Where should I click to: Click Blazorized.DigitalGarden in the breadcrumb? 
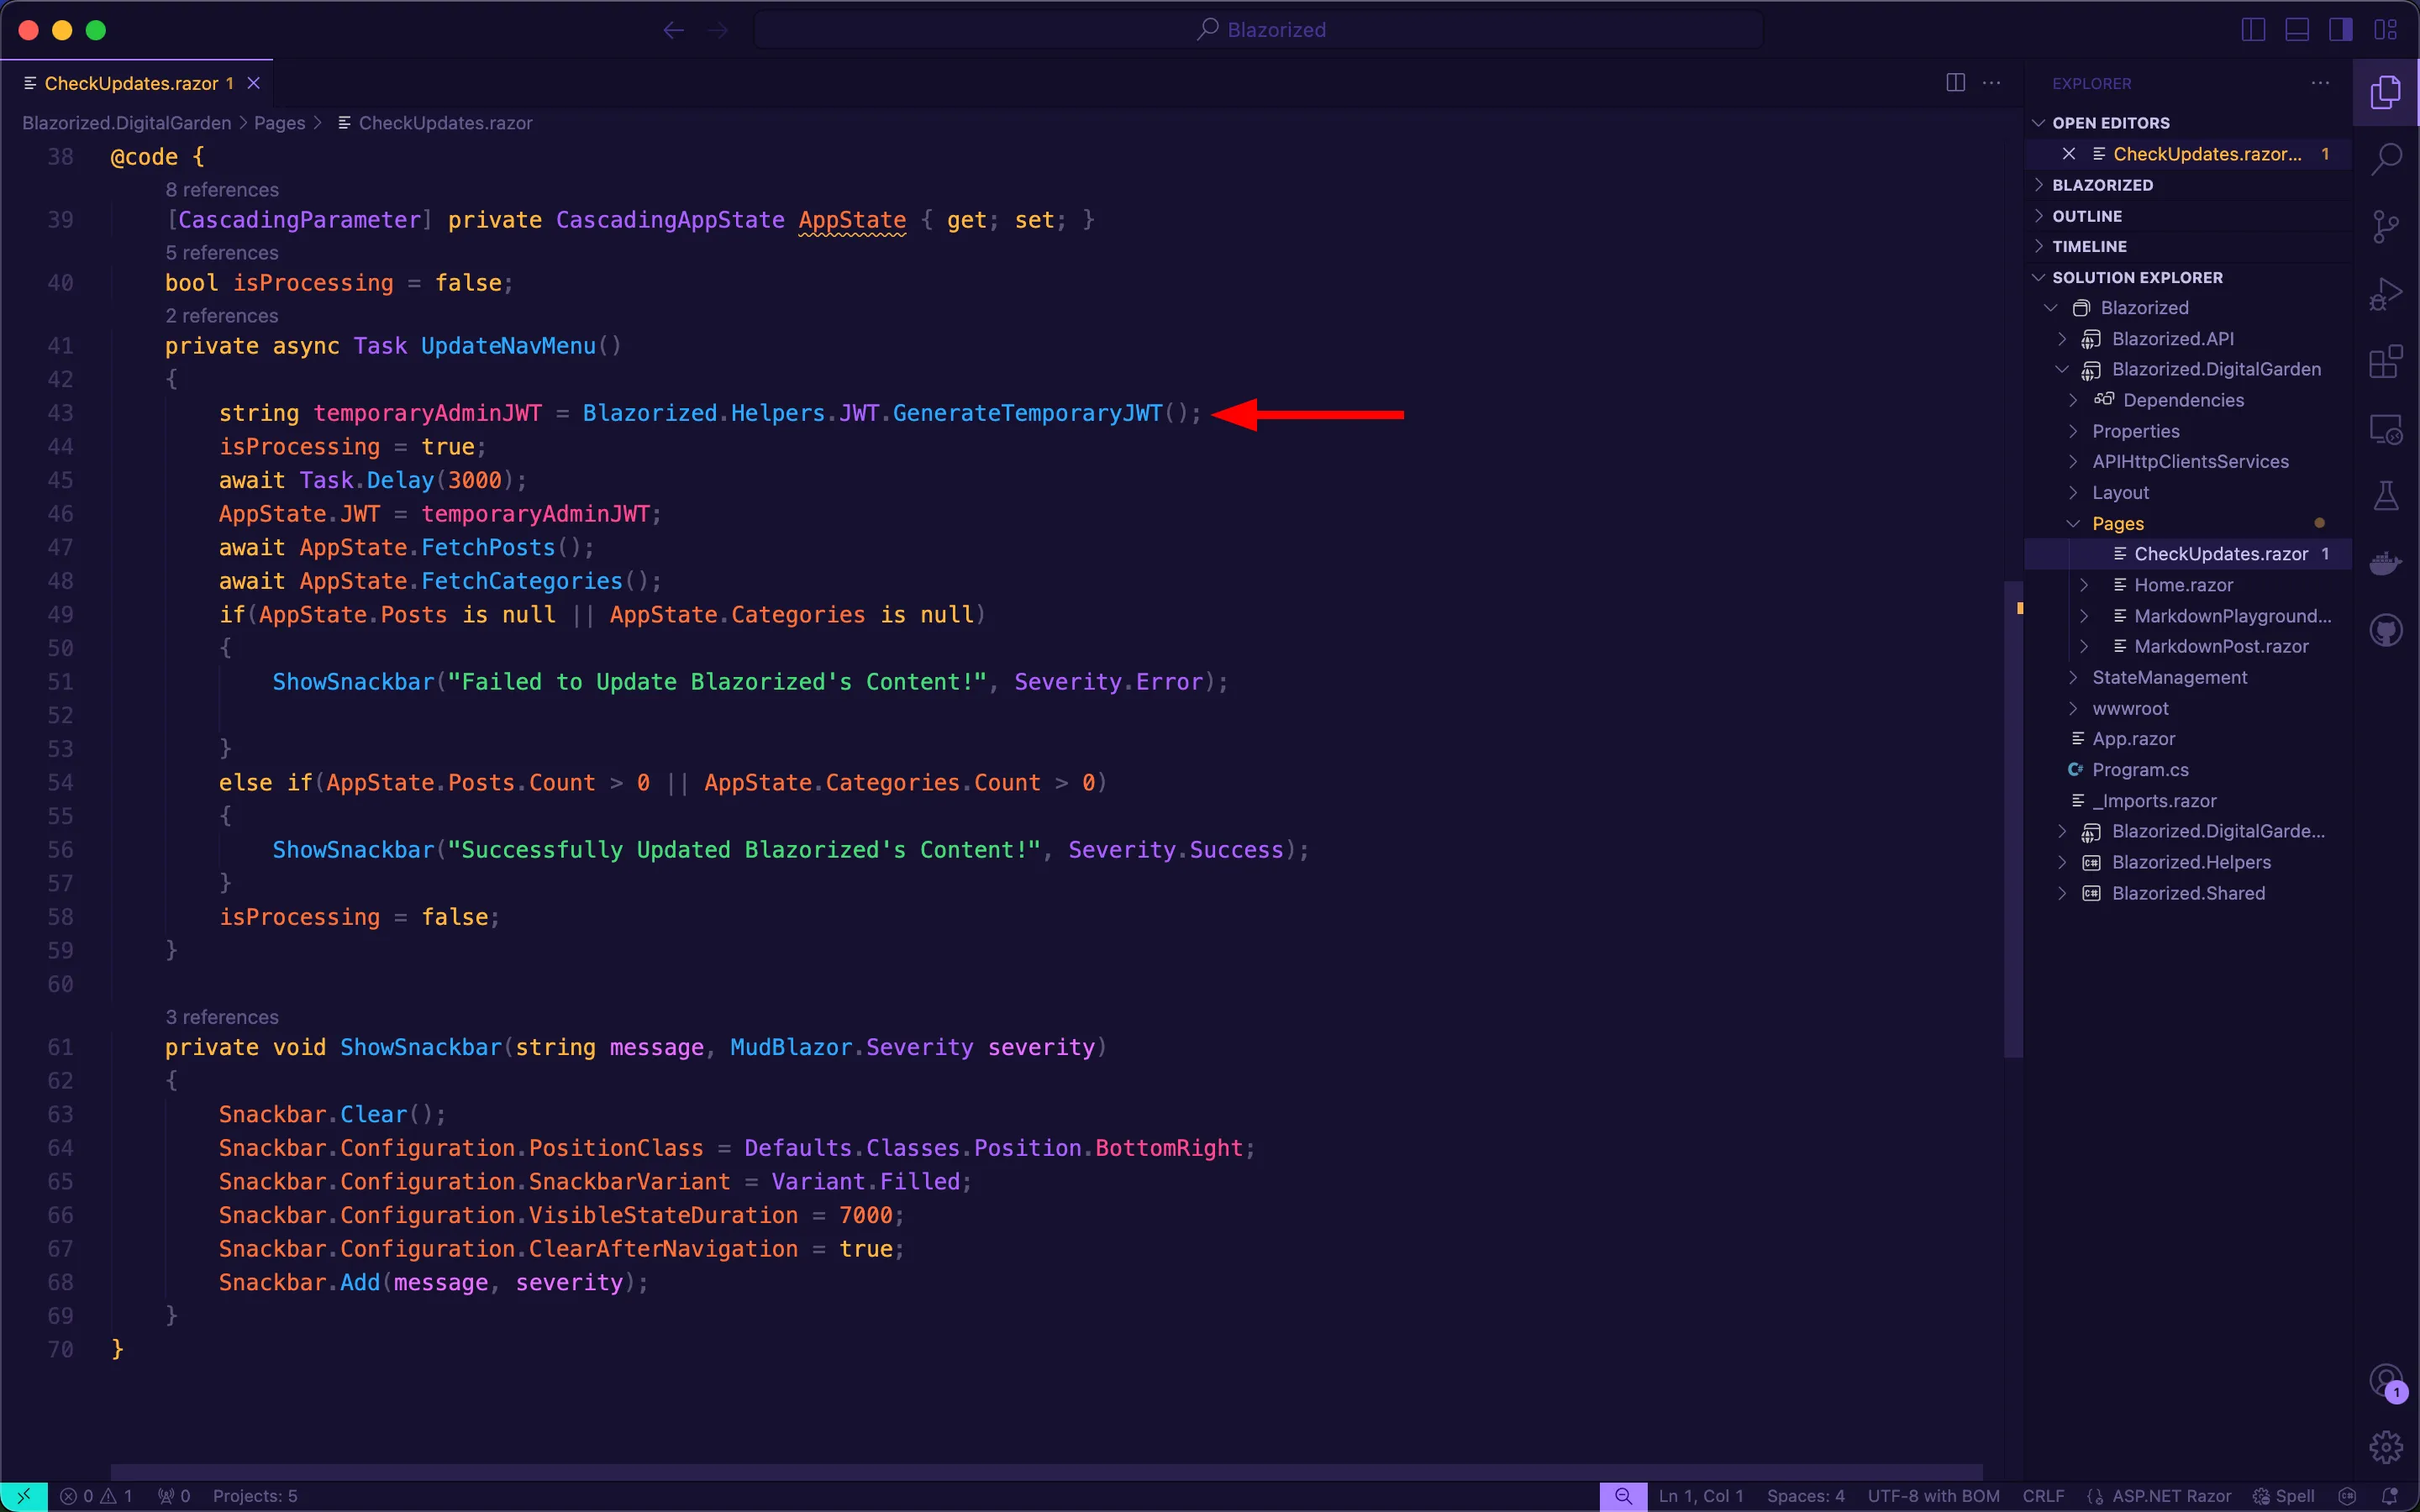126,123
